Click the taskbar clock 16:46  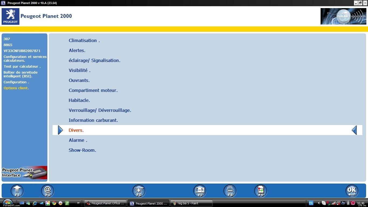pos(361,203)
